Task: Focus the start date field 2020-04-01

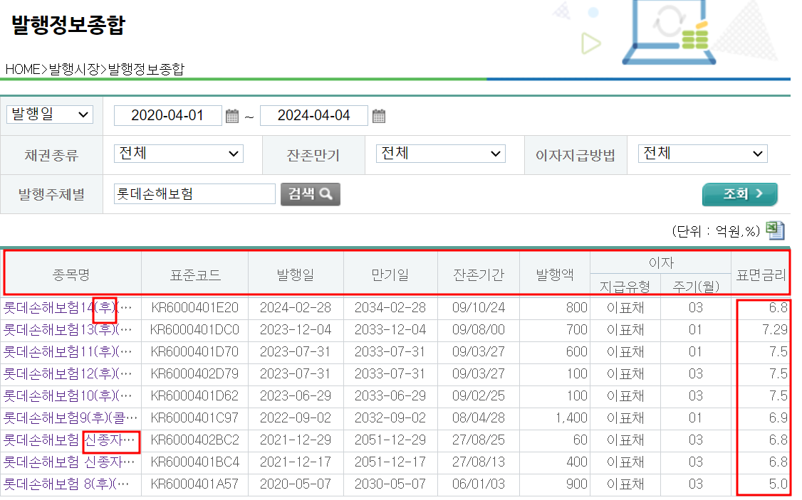Action: pos(168,115)
